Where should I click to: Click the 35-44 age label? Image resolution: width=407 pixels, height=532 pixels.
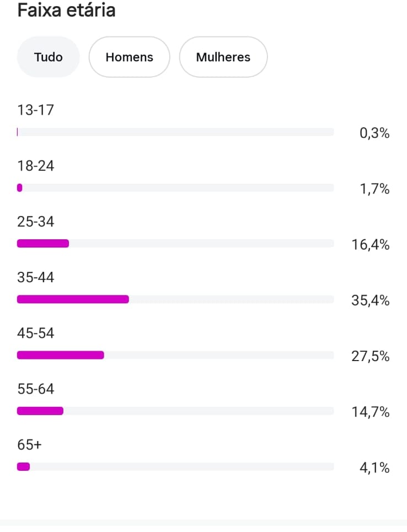click(36, 277)
